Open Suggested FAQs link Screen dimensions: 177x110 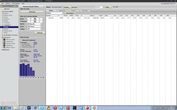tap(169, 4)
